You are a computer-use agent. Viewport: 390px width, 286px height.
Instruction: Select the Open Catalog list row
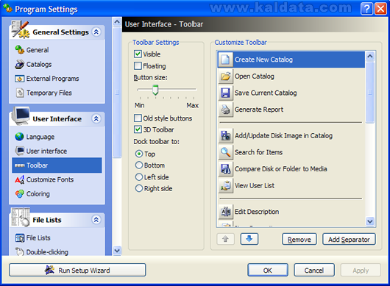(x=291, y=76)
